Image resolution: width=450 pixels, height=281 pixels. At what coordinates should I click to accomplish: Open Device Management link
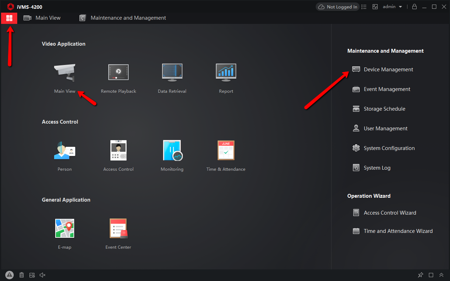pyautogui.click(x=388, y=70)
